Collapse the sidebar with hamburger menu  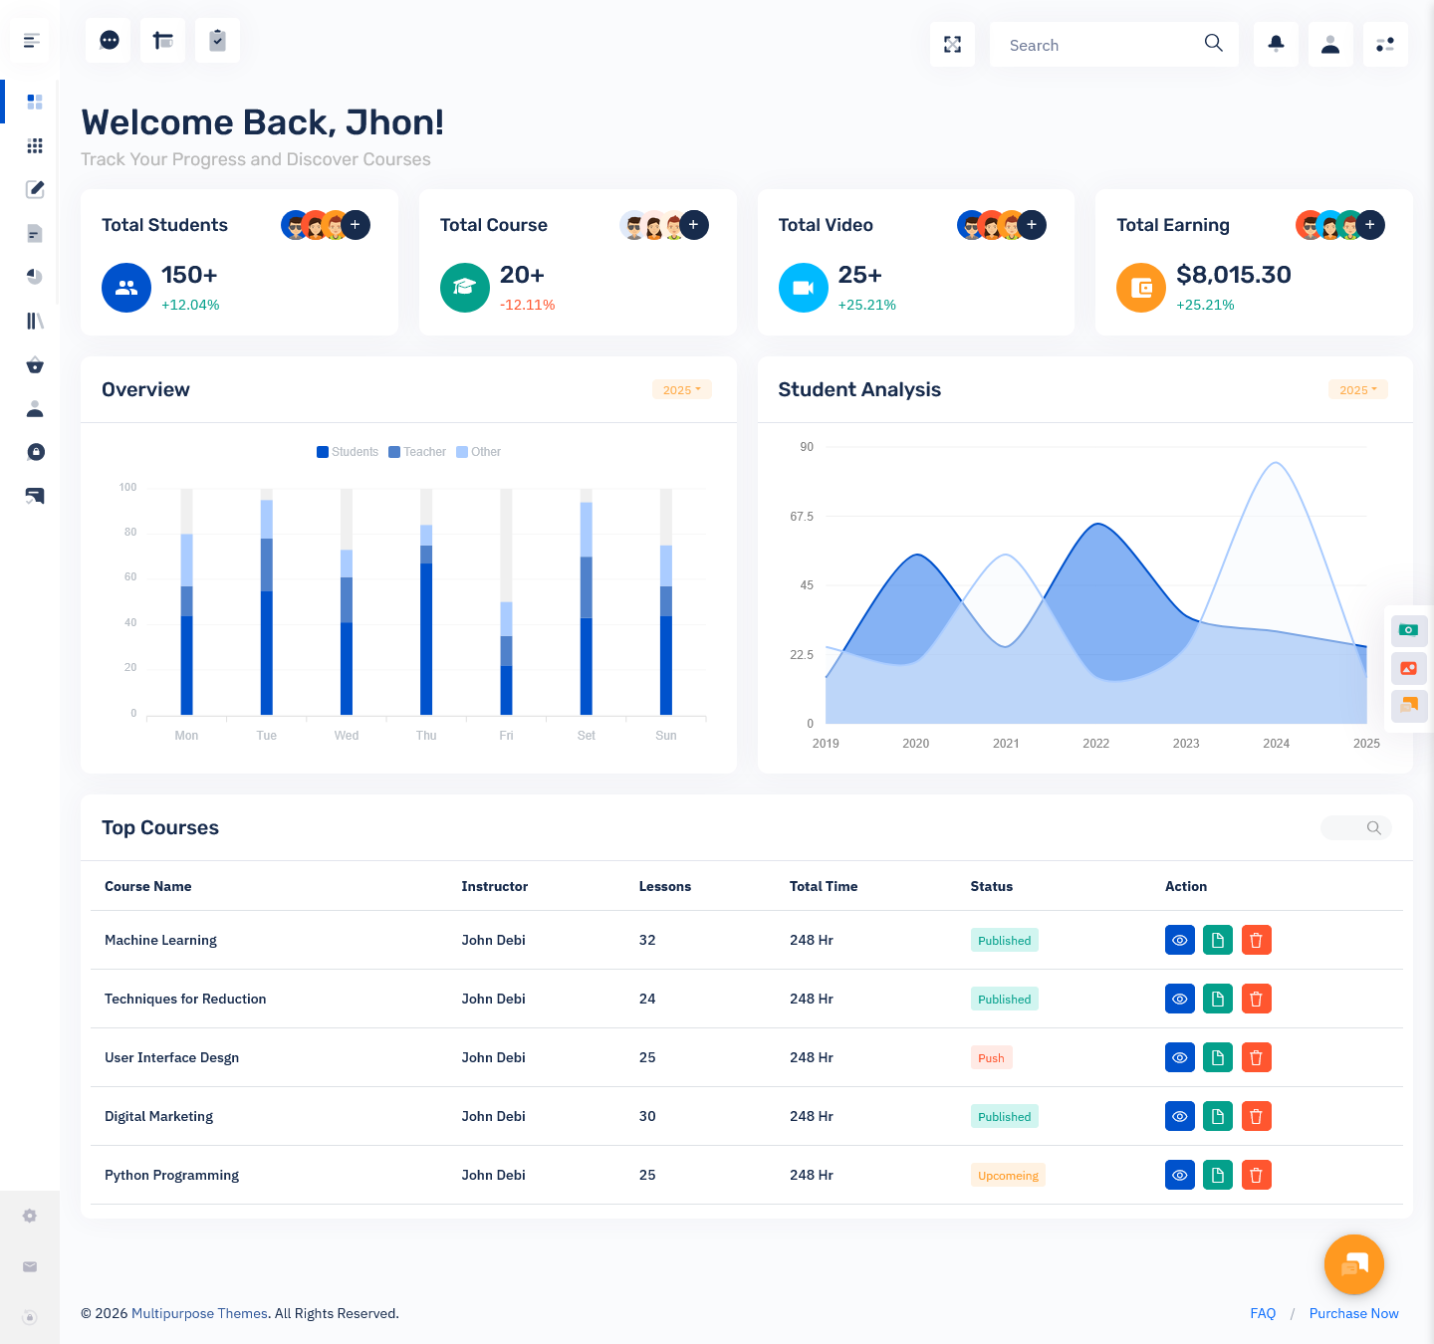click(x=31, y=41)
